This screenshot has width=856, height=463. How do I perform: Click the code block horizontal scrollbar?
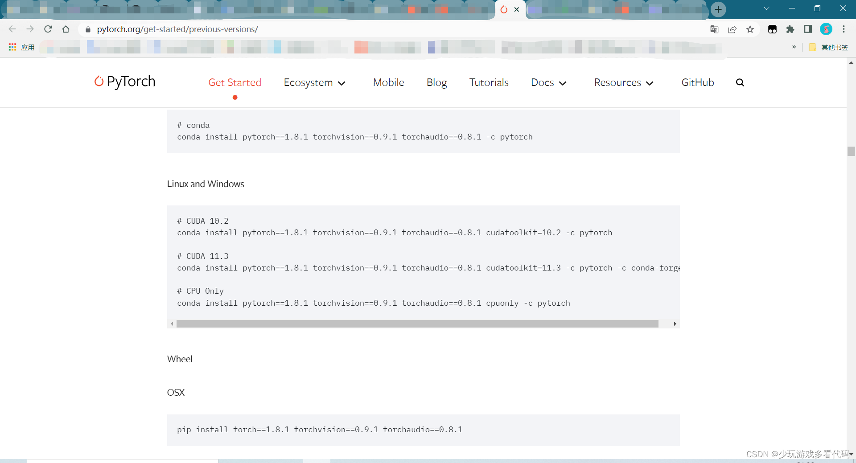(417, 324)
